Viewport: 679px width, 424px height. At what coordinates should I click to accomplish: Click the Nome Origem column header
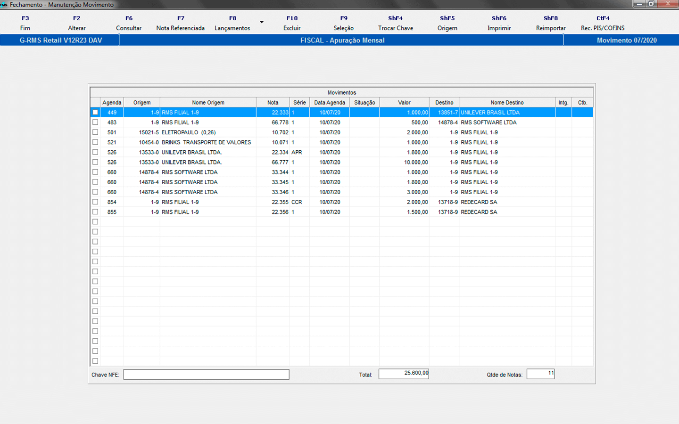208,103
